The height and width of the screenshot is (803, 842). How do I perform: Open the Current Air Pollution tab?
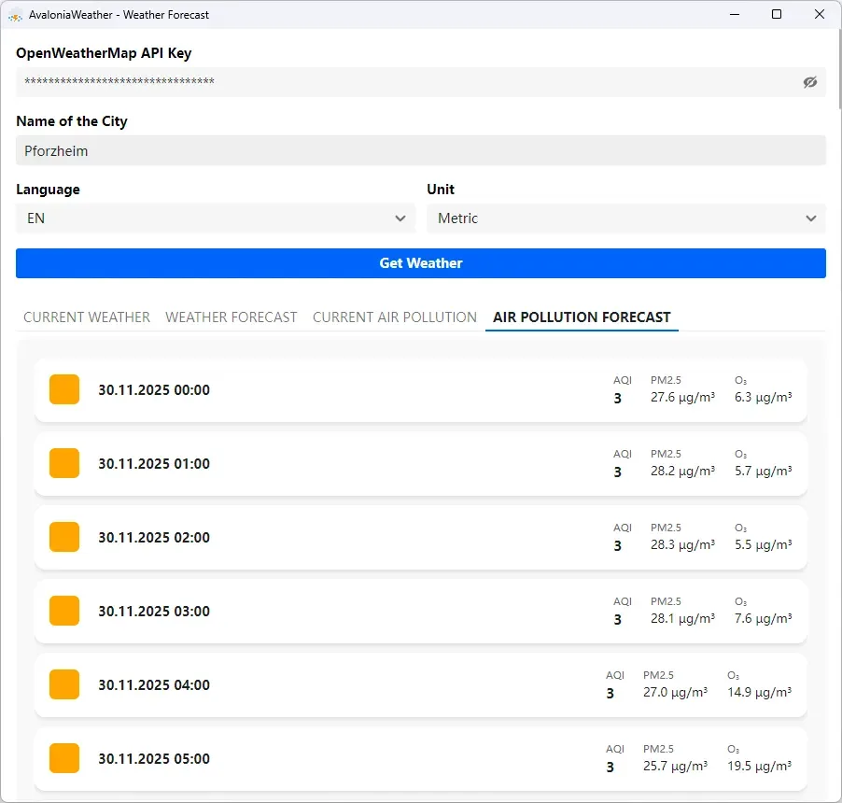tap(395, 317)
